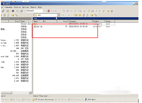This screenshot has width=142, height=103.
Task: Select the local row sized 140,840
Action: click(x=16, y=76)
